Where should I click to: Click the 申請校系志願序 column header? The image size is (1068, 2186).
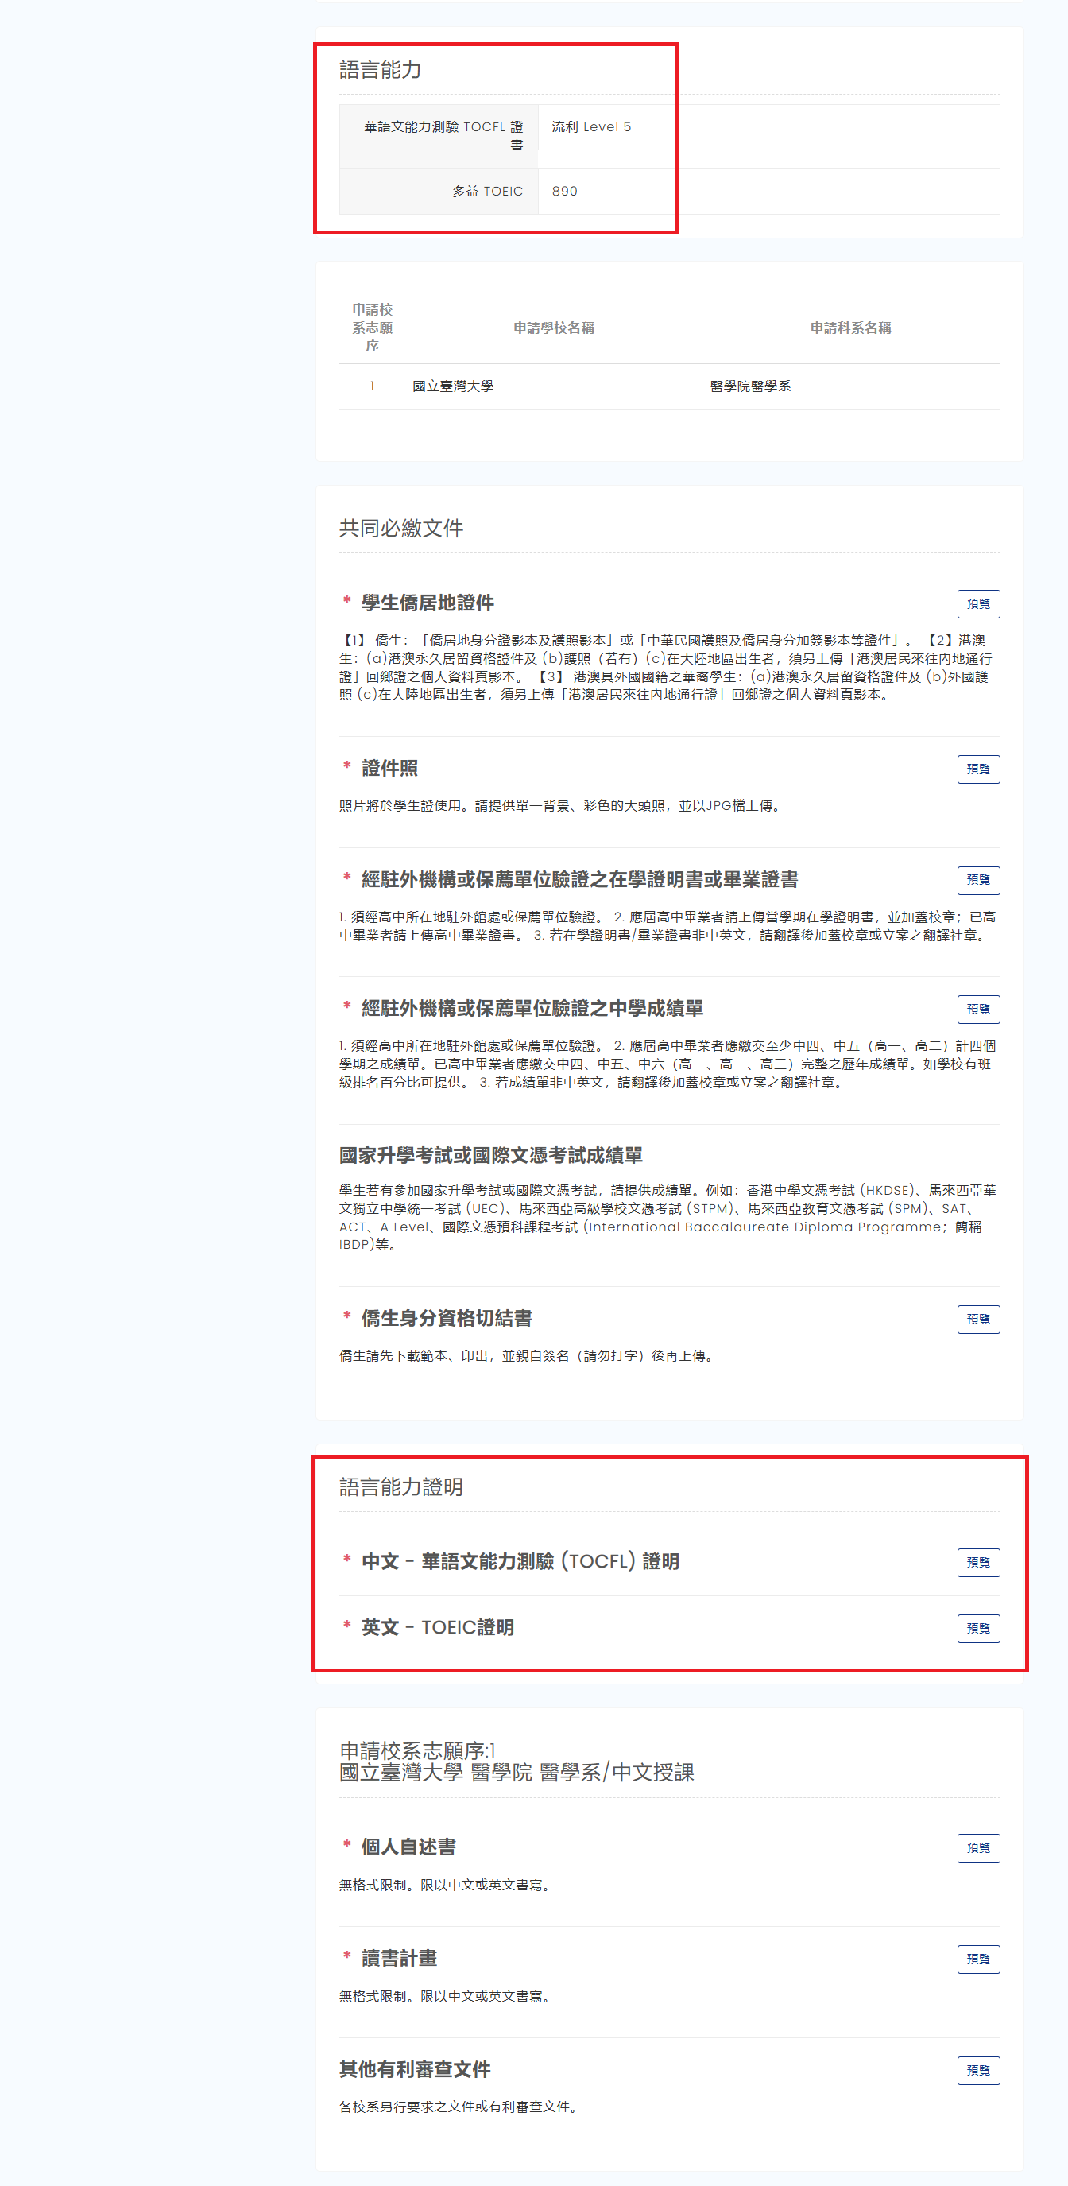(373, 328)
